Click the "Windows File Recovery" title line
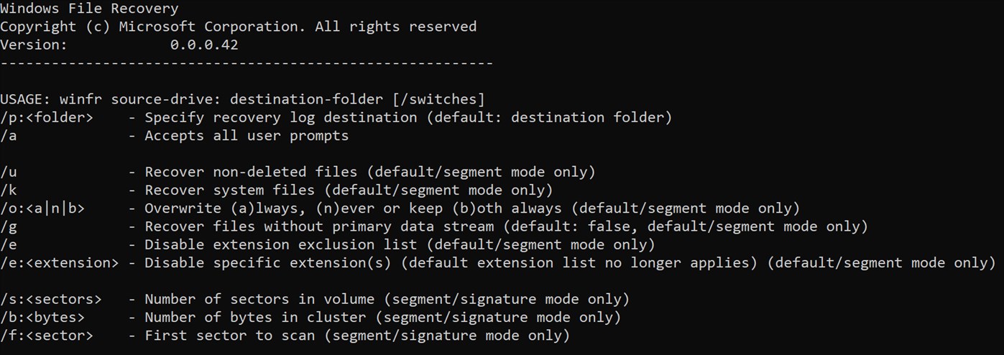This screenshot has width=1004, height=355. click(89, 9)
